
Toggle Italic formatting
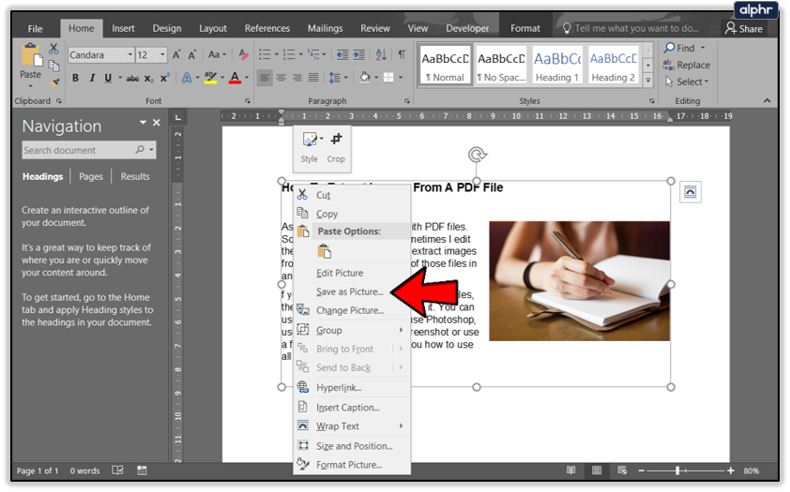pyautogui.click(x=92, y=79)
